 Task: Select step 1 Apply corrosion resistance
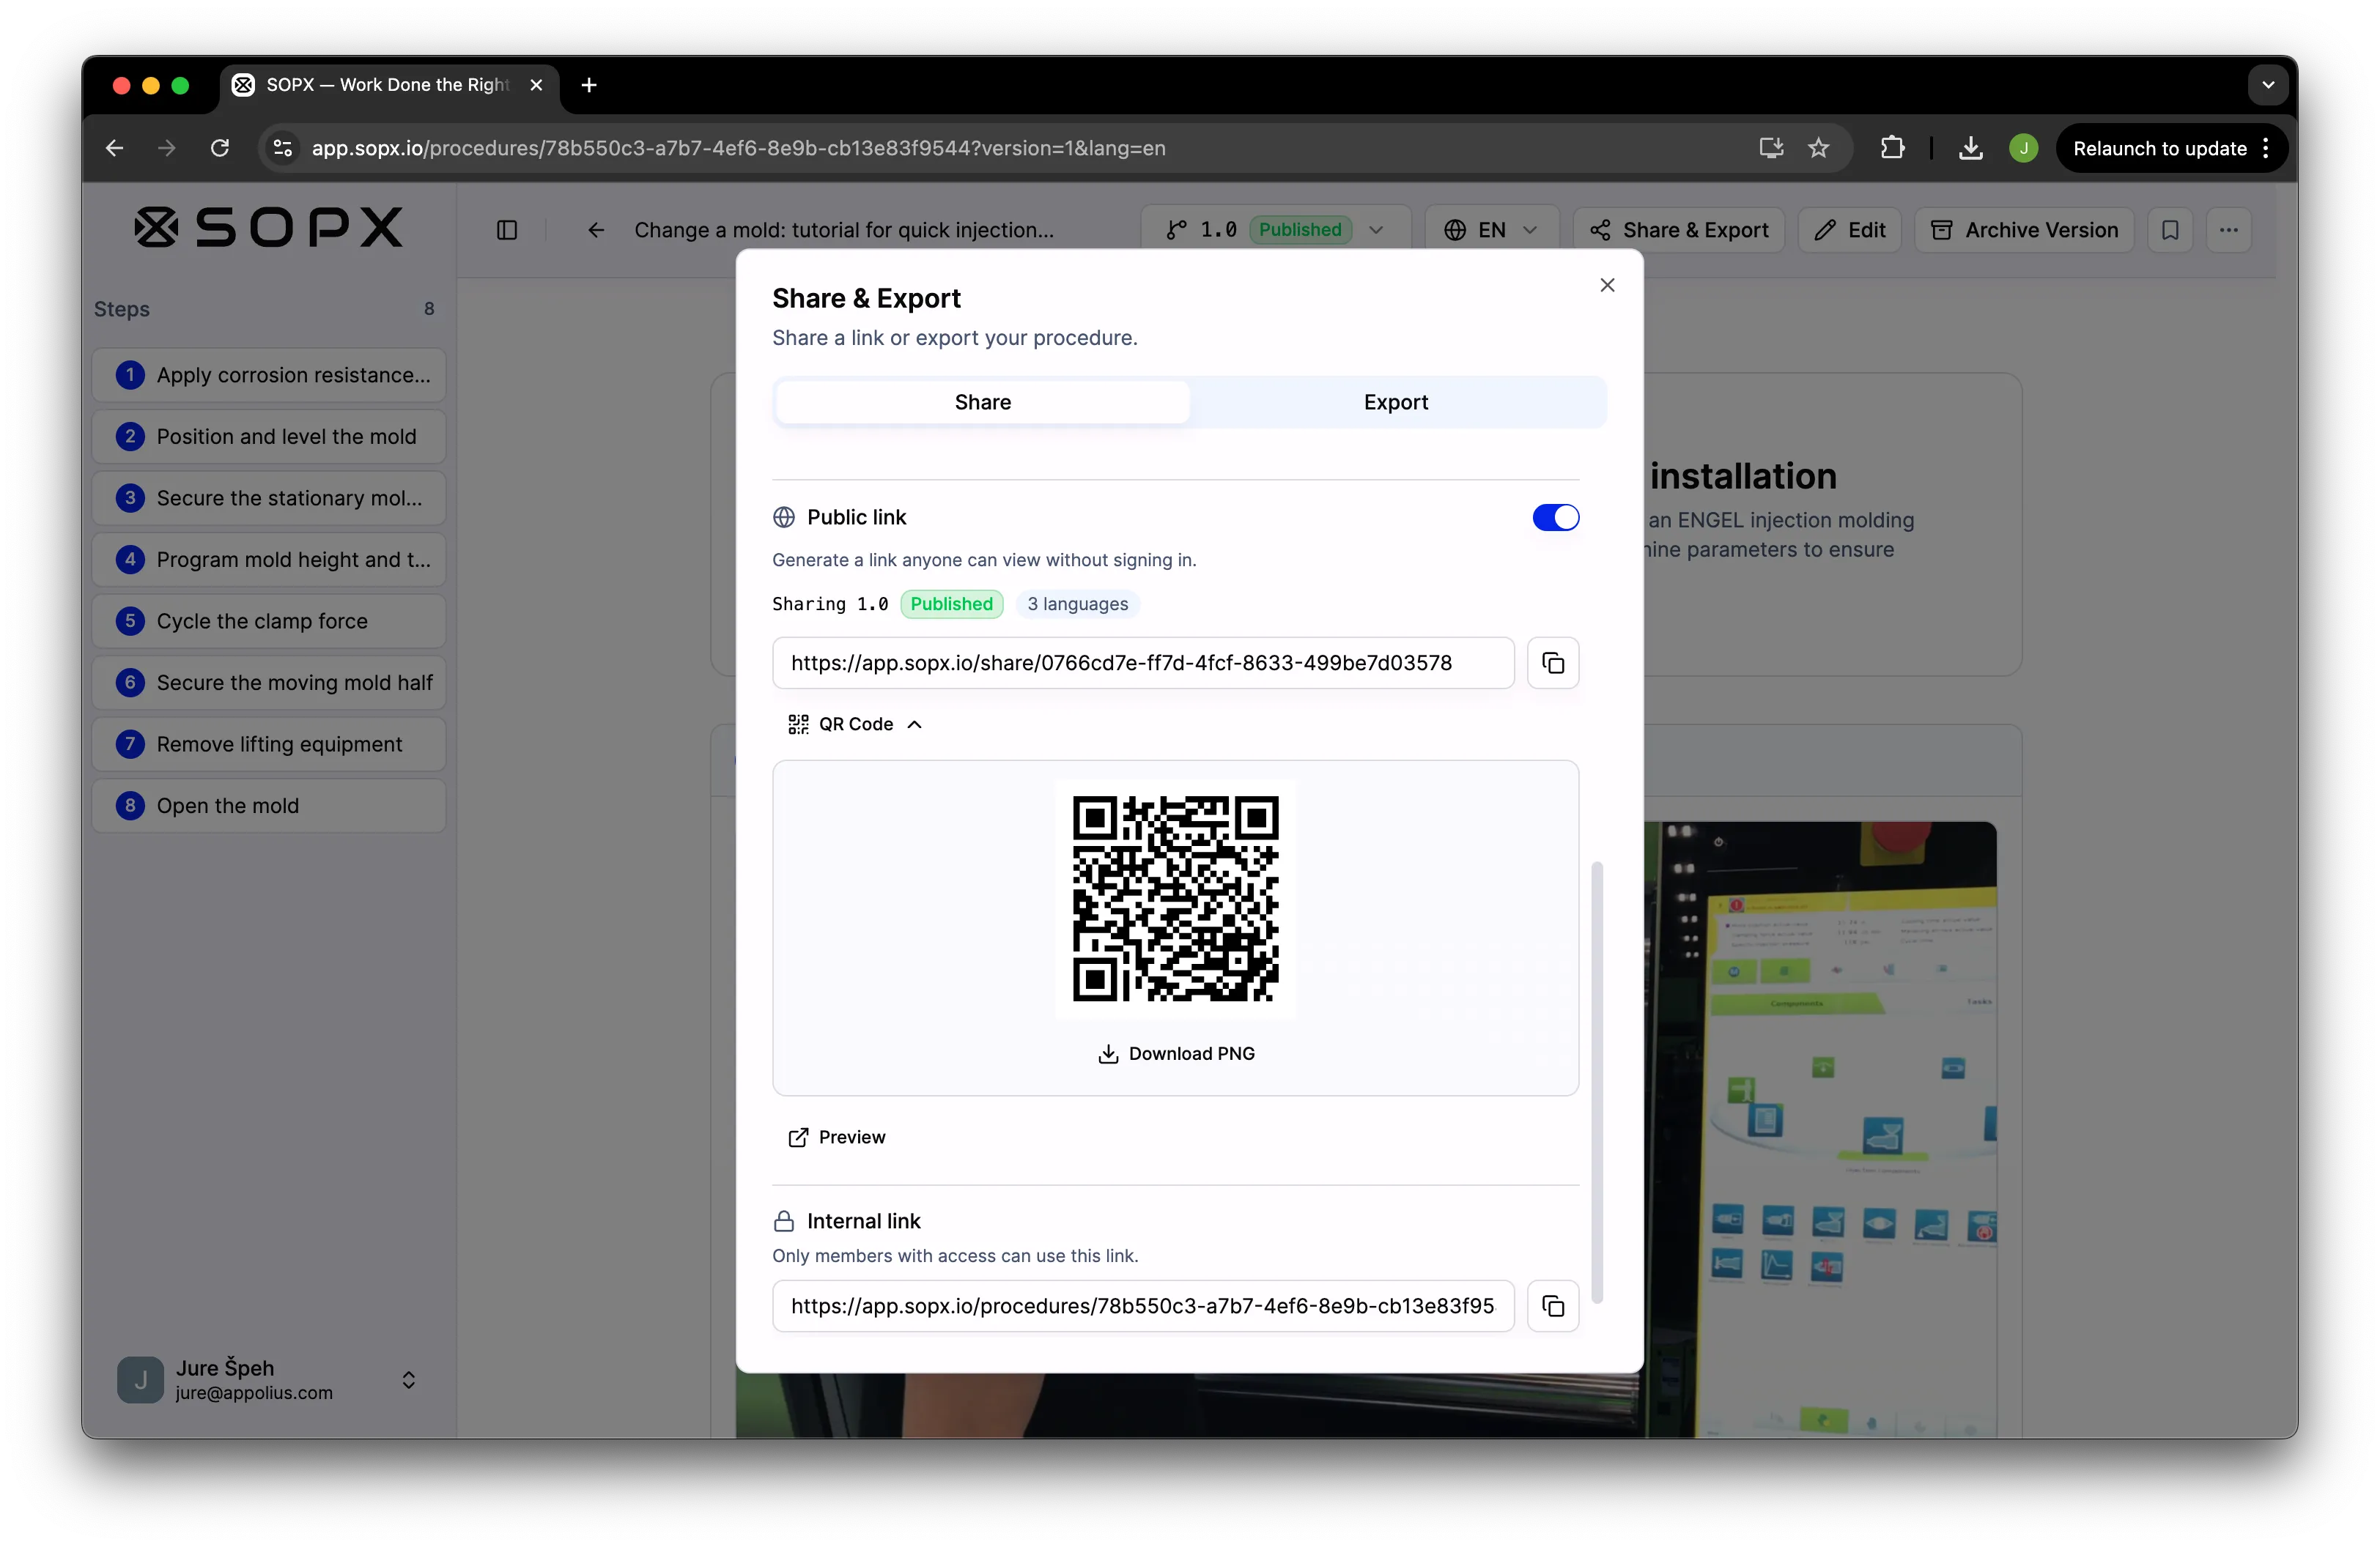[x=269, y=375]
